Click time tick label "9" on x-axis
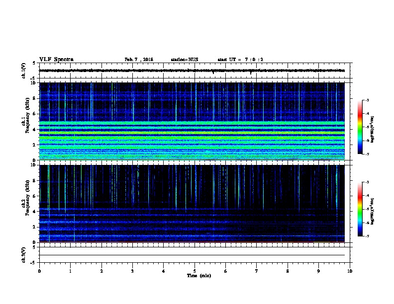 pos(318,271)
